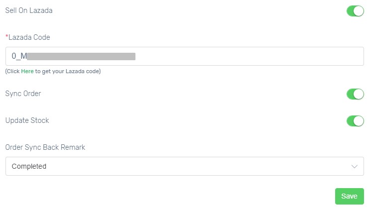Click the 'to get your Lazada code' hint text
369x211 pixels.
(x=68, y=71)
